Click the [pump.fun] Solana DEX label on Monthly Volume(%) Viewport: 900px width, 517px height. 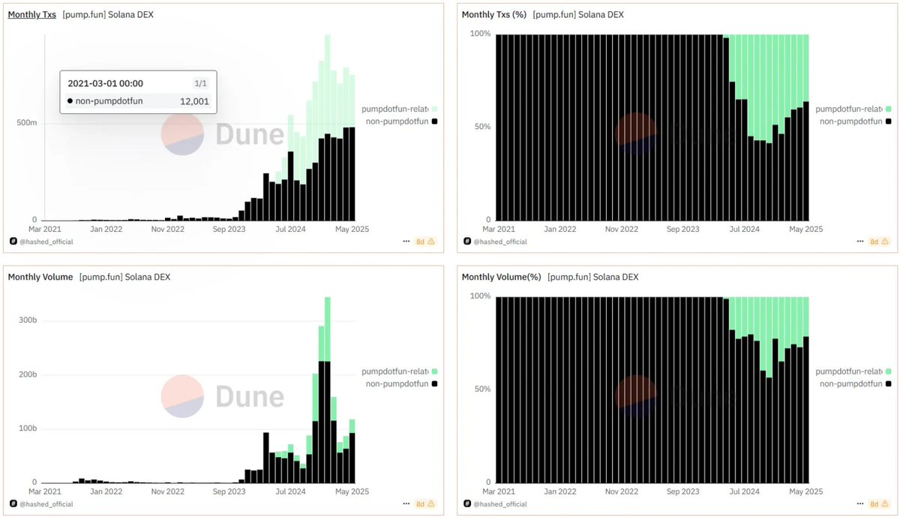click(x=593, y=277)
